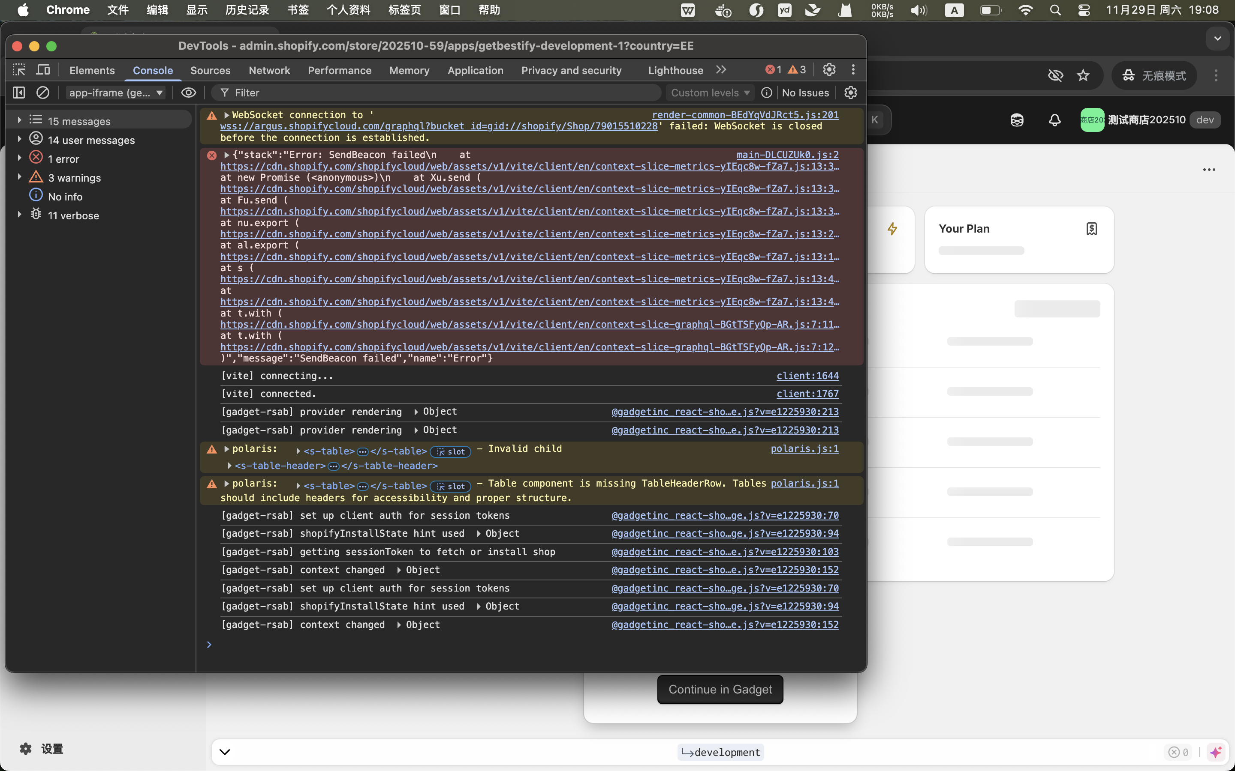The image size is (1235, 771).
Task: Toggle the live expression eye icon
Action: (188, 93)
